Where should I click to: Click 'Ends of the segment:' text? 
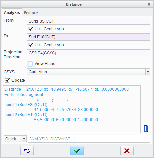24,95
